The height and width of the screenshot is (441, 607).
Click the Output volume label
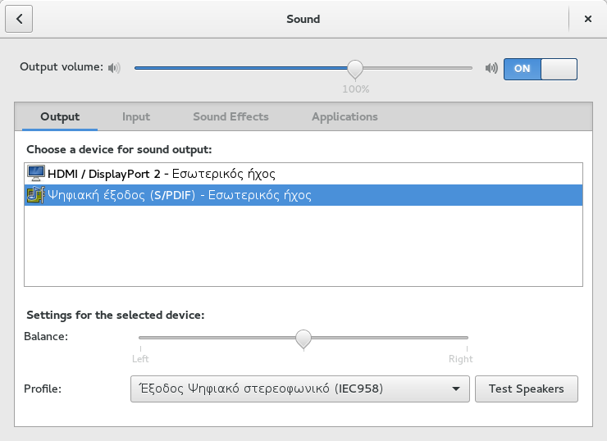pos(62,67)
